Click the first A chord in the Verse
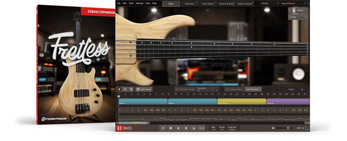Screen dimensions: 347x141 coord(121,110)
